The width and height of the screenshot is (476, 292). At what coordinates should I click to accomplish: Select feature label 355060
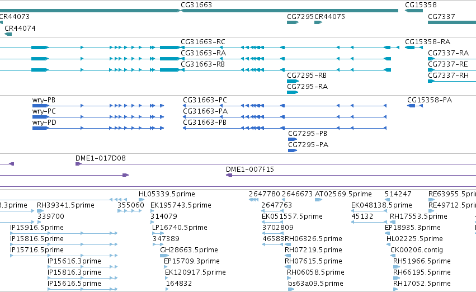pos(130,205)
